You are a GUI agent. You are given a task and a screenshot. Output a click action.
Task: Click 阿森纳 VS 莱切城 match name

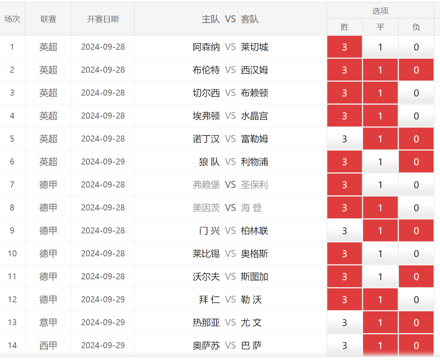point(230,47)
